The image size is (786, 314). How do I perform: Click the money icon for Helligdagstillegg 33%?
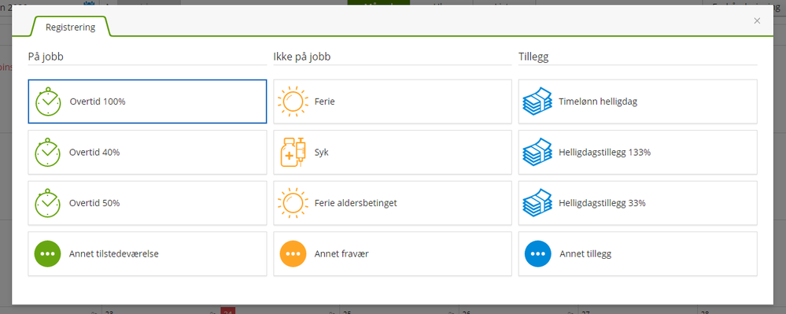[x=537, y=203]
